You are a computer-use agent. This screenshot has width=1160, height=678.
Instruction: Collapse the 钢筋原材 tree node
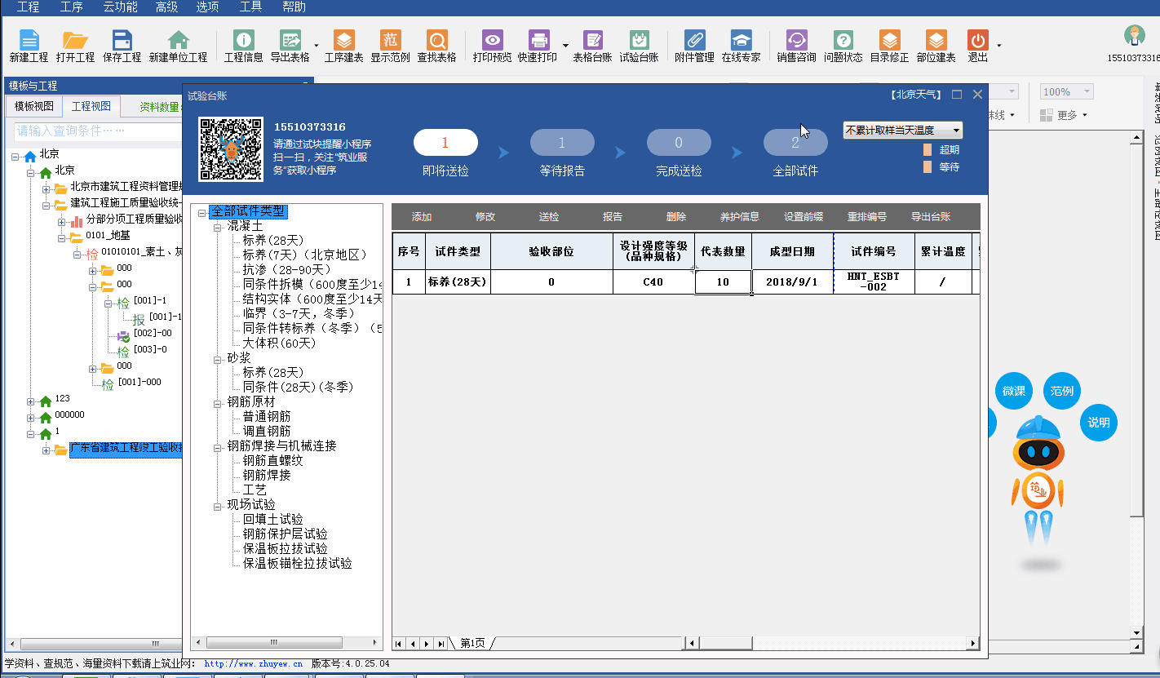coord(218,402)
